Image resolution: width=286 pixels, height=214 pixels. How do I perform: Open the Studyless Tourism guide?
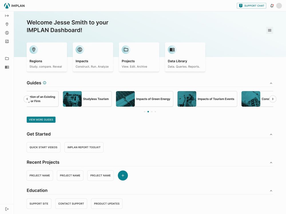click(87, 99)
